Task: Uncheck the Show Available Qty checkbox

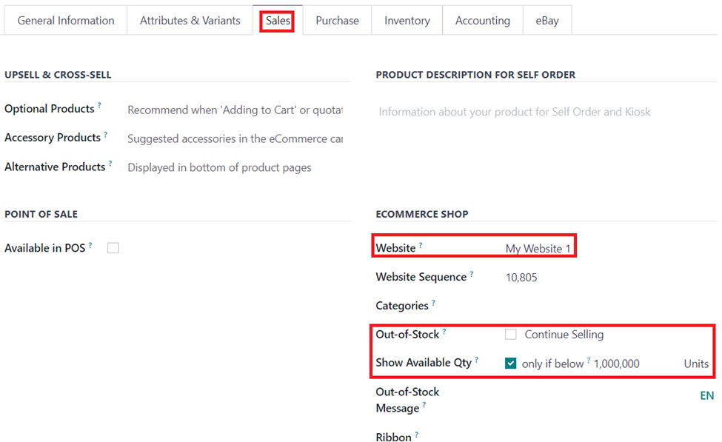Action: (x=511, y=364)
